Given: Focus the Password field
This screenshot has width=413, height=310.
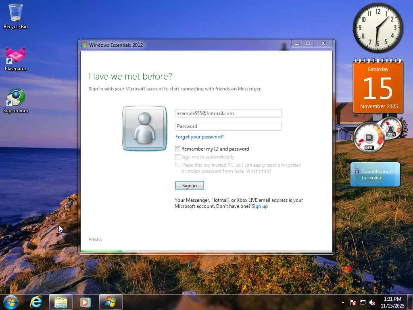Looking at the screenshot, I should click(228, 126).
